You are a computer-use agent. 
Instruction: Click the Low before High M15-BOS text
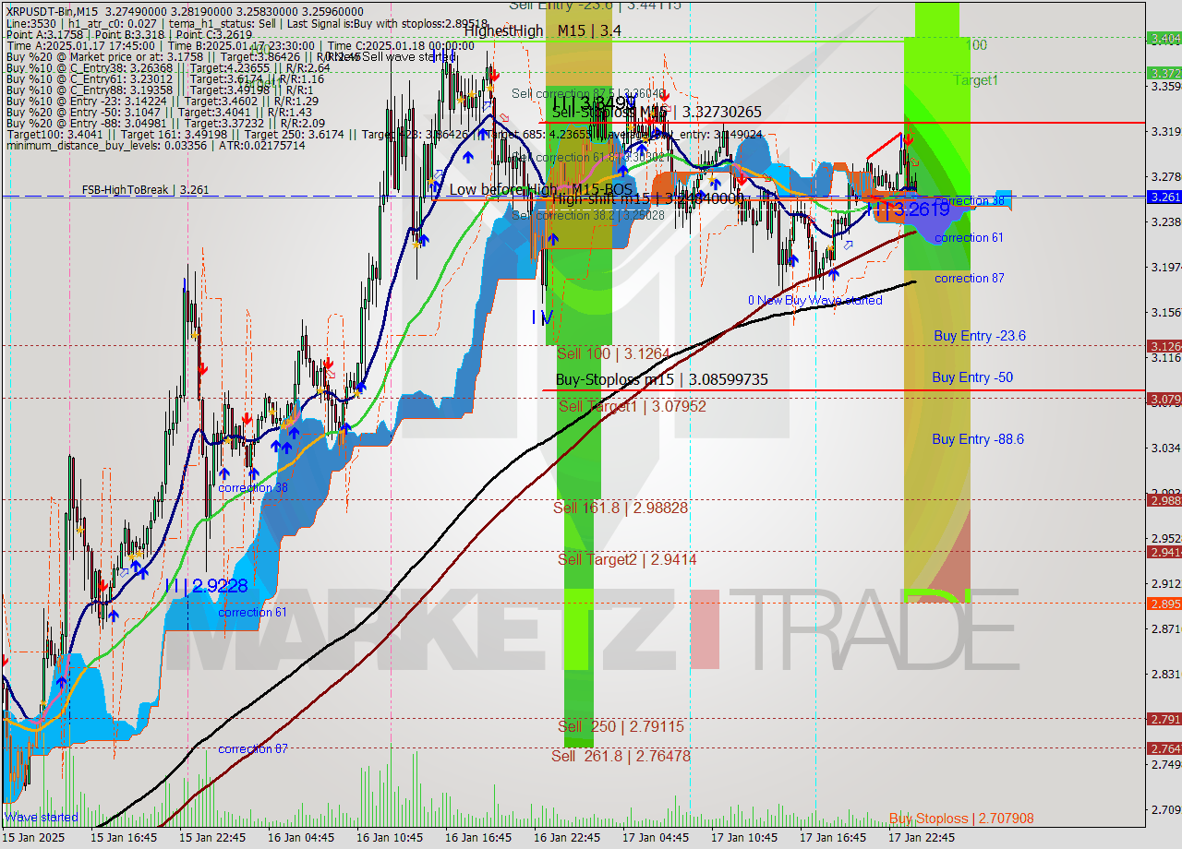(x=541, y=189)
